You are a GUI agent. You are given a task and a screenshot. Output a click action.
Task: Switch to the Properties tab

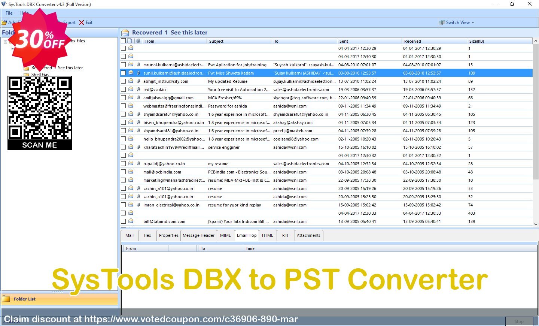[169, 235]
